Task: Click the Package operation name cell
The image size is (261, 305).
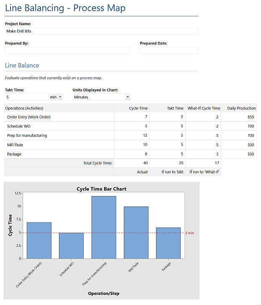Action: (x=59, y=154)
